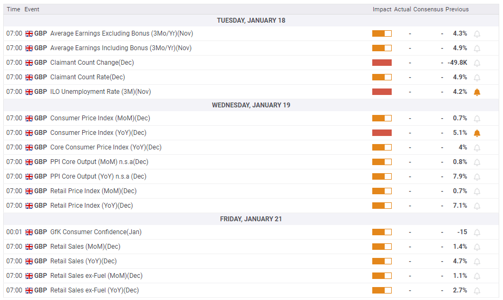This screenshot has width=503, height=300.
Task: Expand Retail Price Index (YoY)(Dec) row
Action: 91,206
